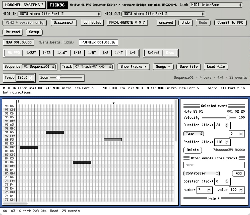Click the Re-read button
Viewport: 250px width, 215px height.
click(x=13, y=32)
